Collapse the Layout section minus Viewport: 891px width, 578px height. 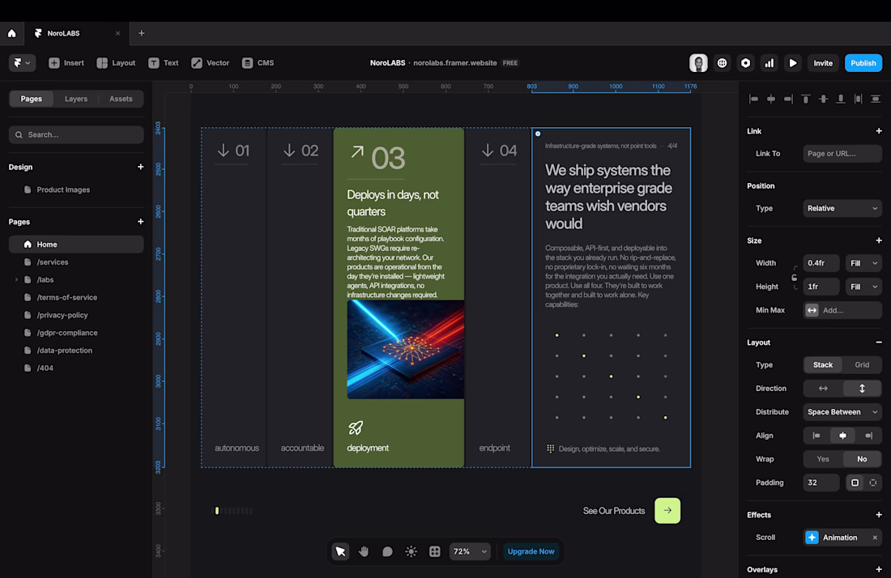pos(879,342)
